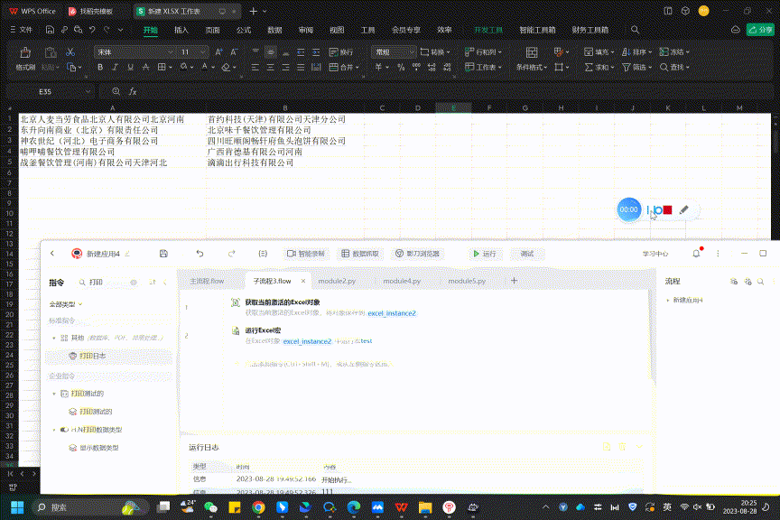This screenshot has width=780, height=520.
Task: Open the notification bell in RPA window
Action: pos(696,254)
